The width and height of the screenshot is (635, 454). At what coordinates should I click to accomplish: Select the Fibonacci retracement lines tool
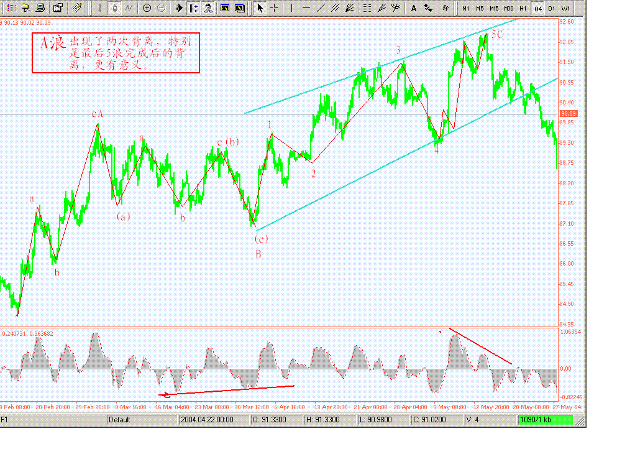(367, 7)
